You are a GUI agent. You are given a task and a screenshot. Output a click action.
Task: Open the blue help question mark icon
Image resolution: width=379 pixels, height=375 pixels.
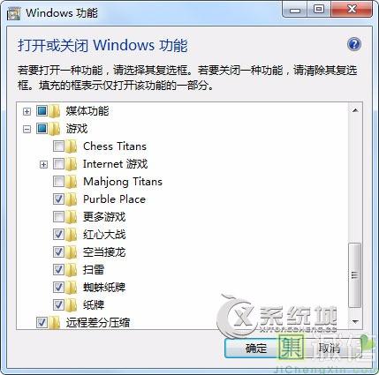click(354, 44)
